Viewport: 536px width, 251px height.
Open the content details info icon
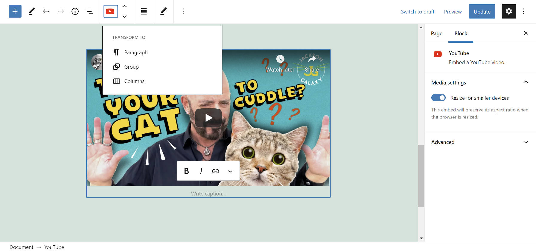pyautogui.click(x=75, y=11)
